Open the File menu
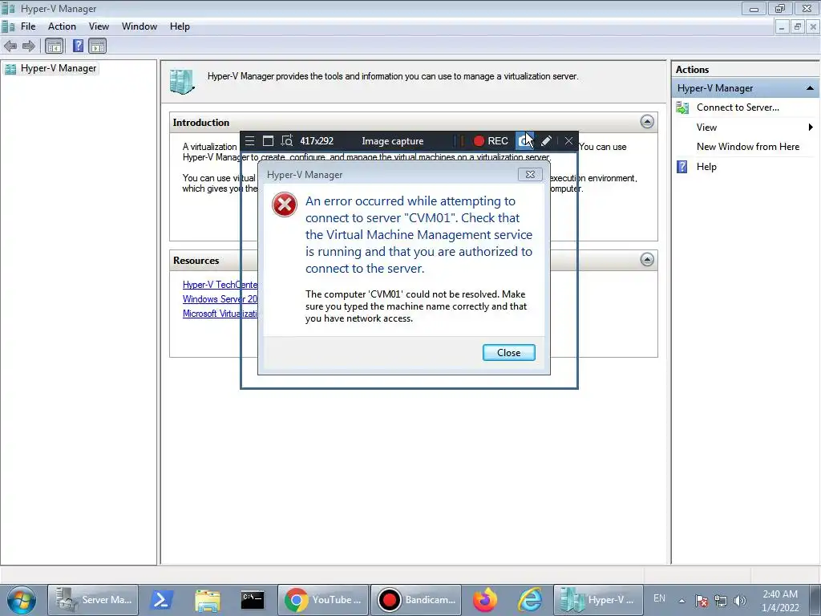 pos(28,26)
